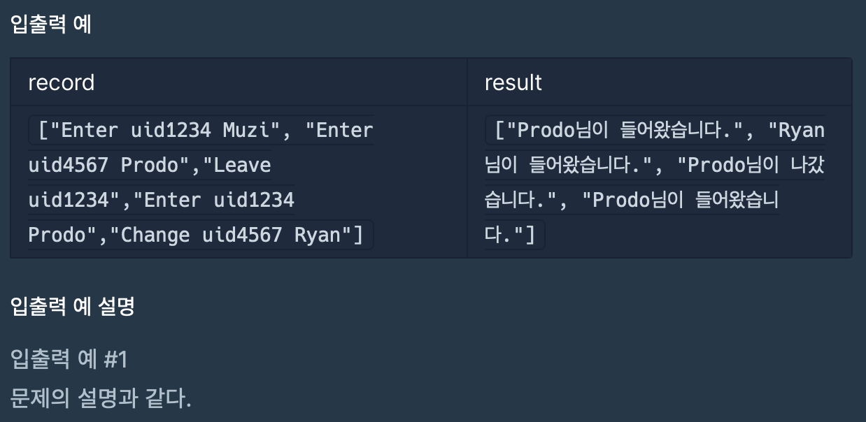Select the result column header
Screen dimensions: 866x422
tap(513, 82)
